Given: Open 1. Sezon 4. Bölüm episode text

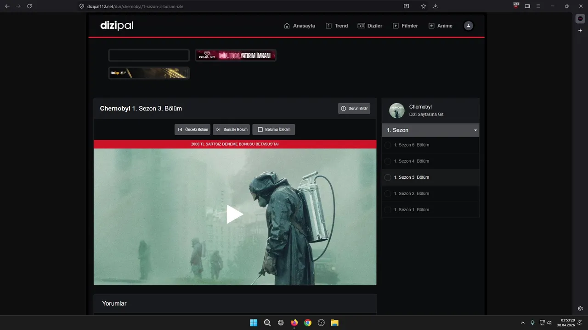Looking at the screenshot, I should (412, 161).
